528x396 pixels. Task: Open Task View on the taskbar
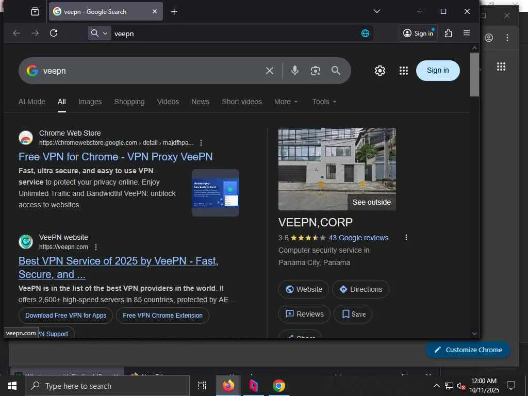(x=202, y=386)
